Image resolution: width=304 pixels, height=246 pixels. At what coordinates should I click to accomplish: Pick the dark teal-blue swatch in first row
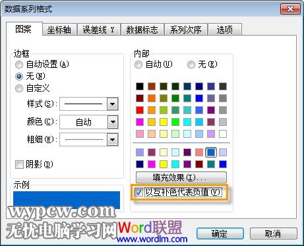tap(187, 86)
